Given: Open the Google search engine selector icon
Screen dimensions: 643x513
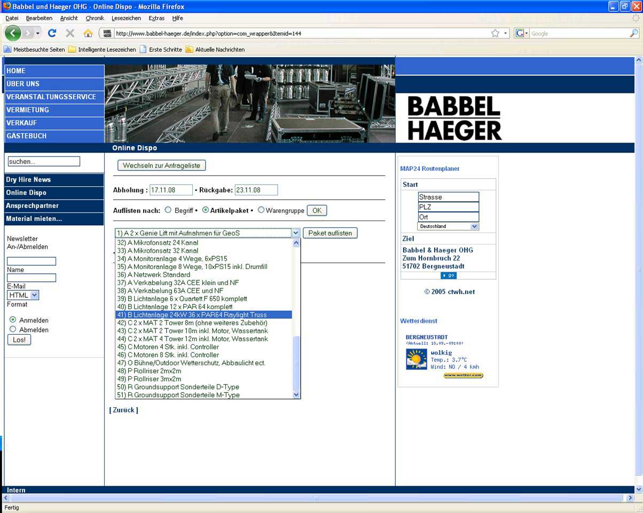Looking at the screenshot, I should click(521, 33).
